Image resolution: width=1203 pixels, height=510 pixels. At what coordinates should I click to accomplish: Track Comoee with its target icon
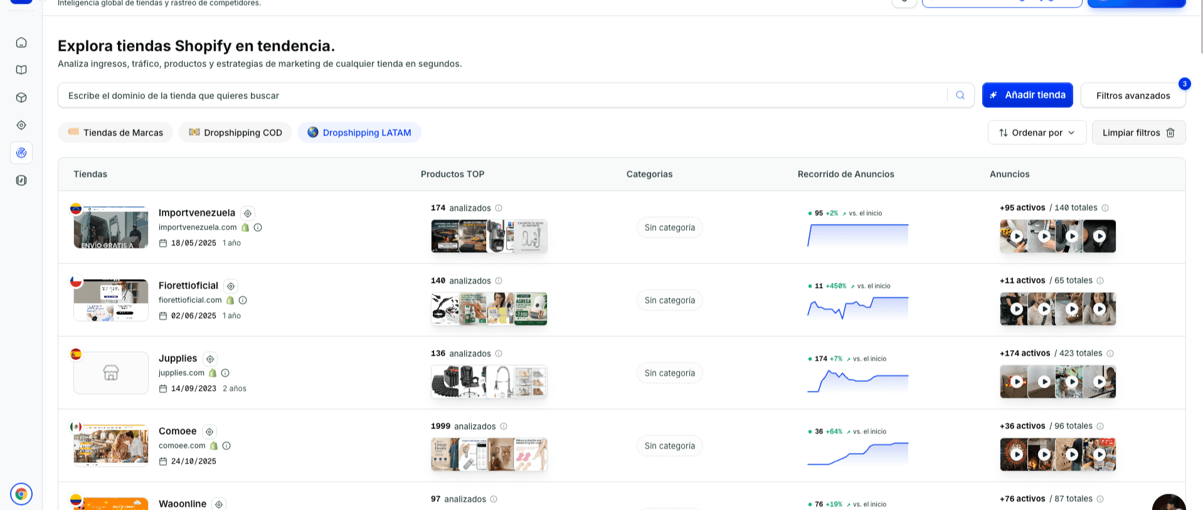point(209,432)
